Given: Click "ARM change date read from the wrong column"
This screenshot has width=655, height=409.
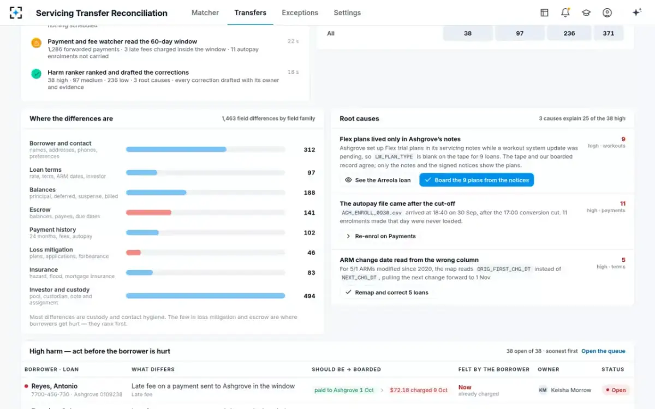Looking at the screenshot, I should 409,260.
